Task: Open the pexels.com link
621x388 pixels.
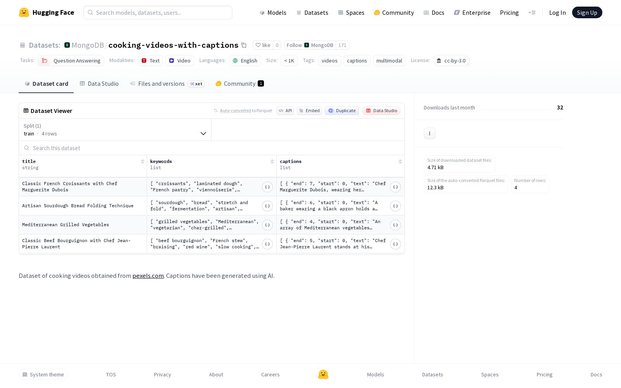Action: point(148,276)
